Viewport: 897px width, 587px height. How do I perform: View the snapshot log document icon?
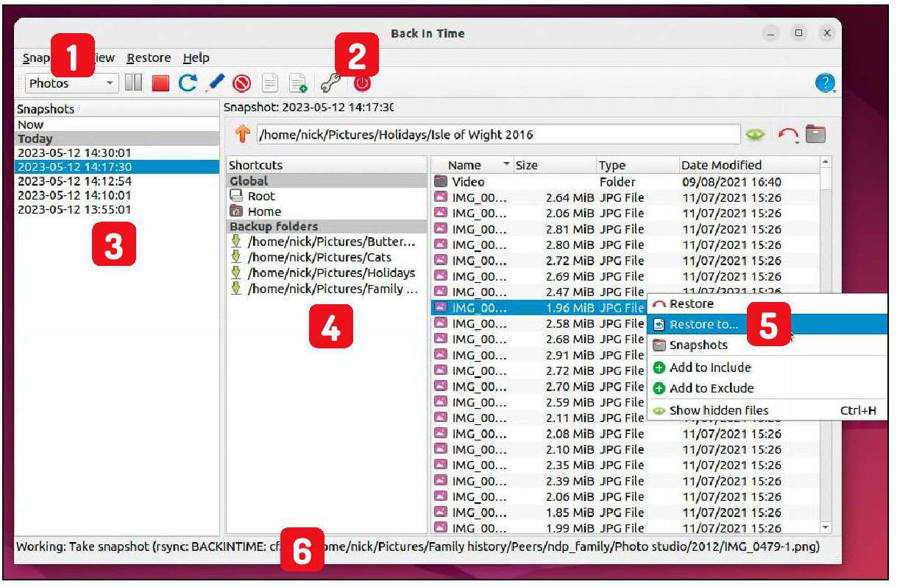pos(270,84)
